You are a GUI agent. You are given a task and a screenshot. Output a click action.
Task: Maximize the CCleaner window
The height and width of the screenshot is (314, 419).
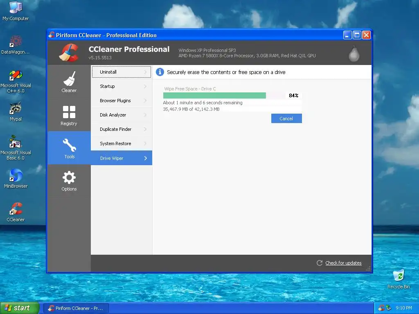[357, 35]
